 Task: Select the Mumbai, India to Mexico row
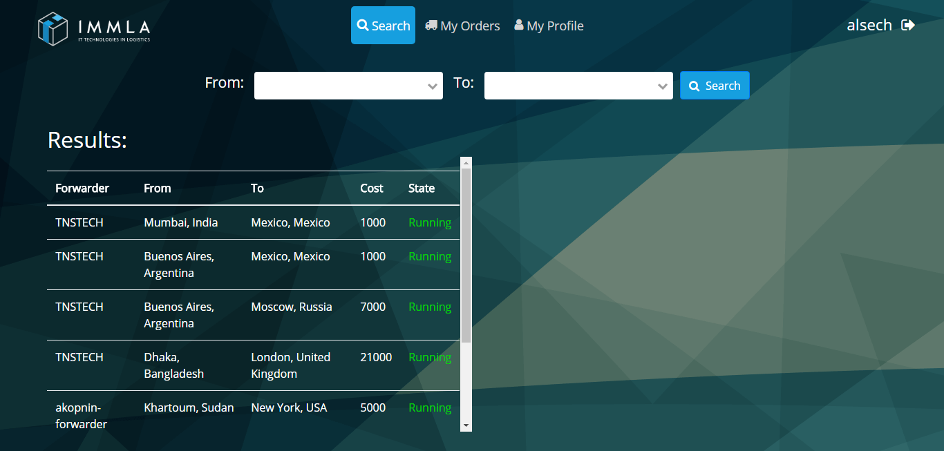[253, 222]
